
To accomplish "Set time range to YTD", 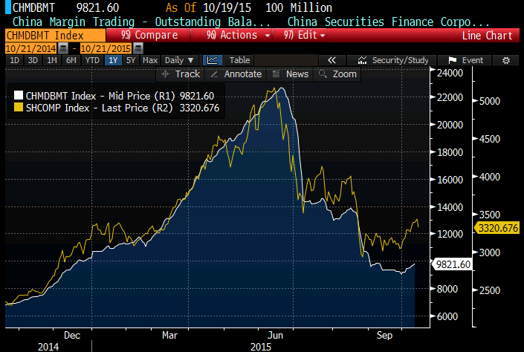I will point(92,60).
